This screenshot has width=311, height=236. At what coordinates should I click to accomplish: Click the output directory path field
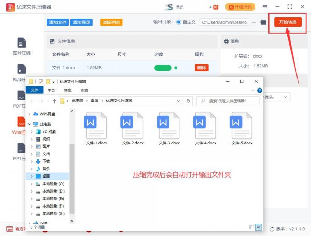pos(224,22)
